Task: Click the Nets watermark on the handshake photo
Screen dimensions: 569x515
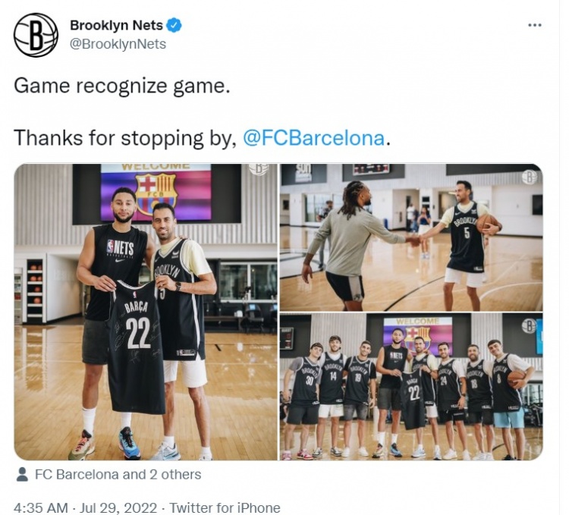Action: [x=530, y=177]
